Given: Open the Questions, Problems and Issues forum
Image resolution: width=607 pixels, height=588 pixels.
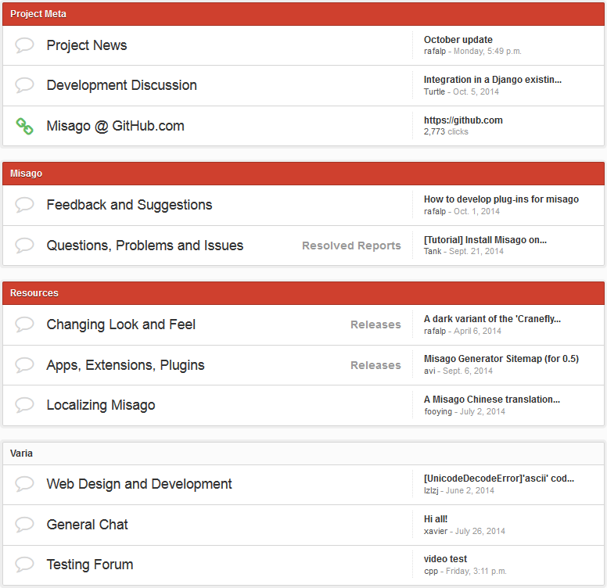Looking at the screenshot, I should click(x=145, y=246).
